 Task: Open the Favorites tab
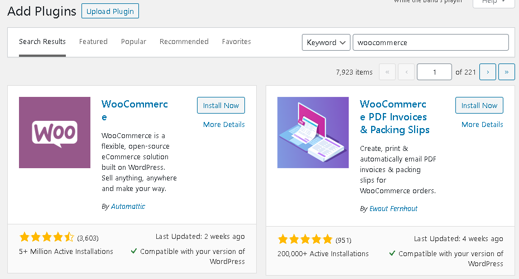tap(236, 42)
